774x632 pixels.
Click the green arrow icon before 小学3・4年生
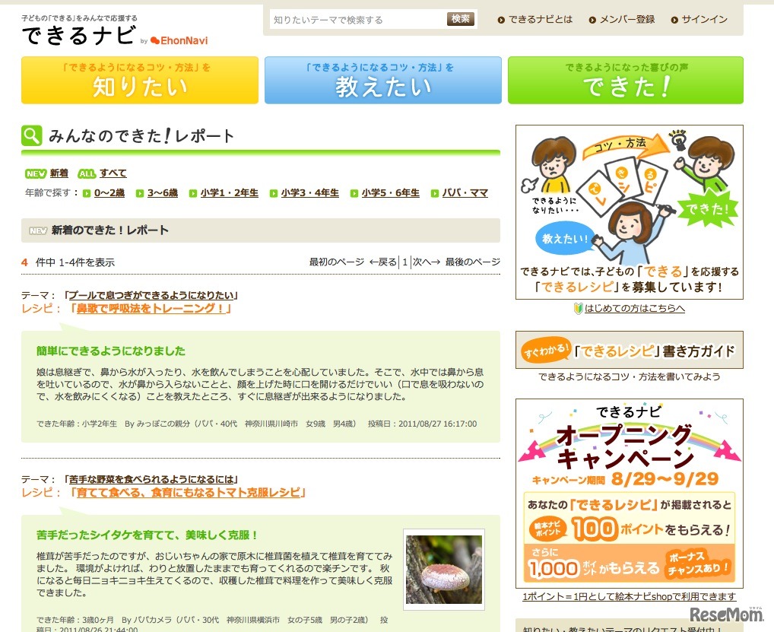click(x=274, y=193)
